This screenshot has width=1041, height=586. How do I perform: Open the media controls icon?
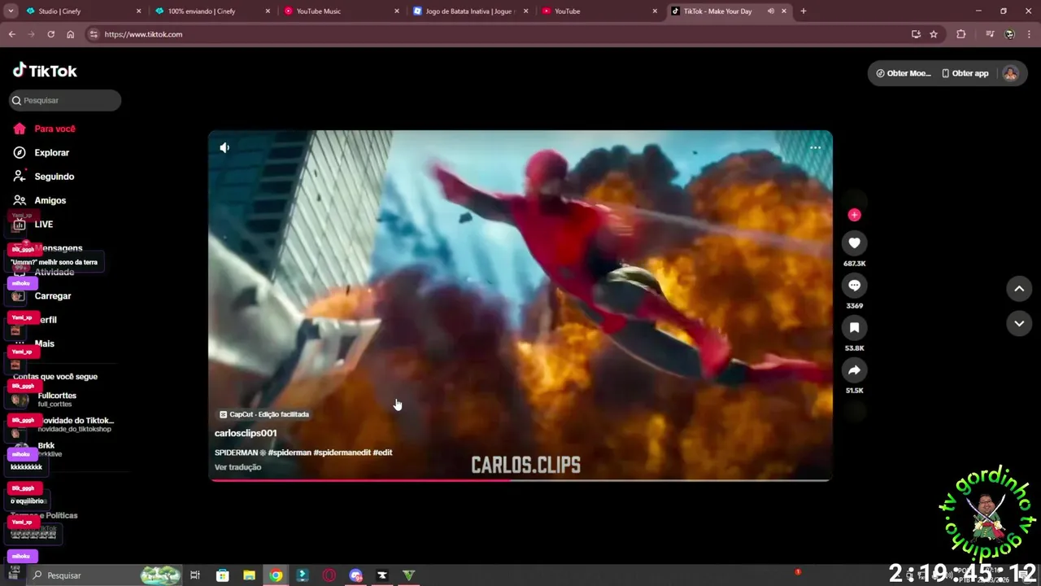[990, 34]
